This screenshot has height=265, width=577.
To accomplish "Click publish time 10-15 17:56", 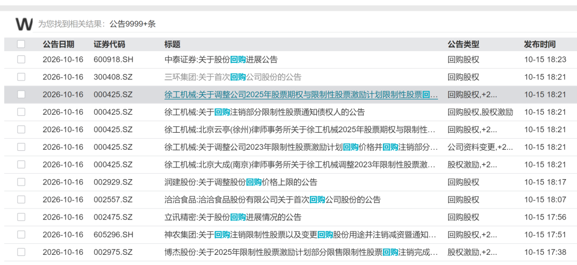I will pyautogui.click(x=545, y=217).
